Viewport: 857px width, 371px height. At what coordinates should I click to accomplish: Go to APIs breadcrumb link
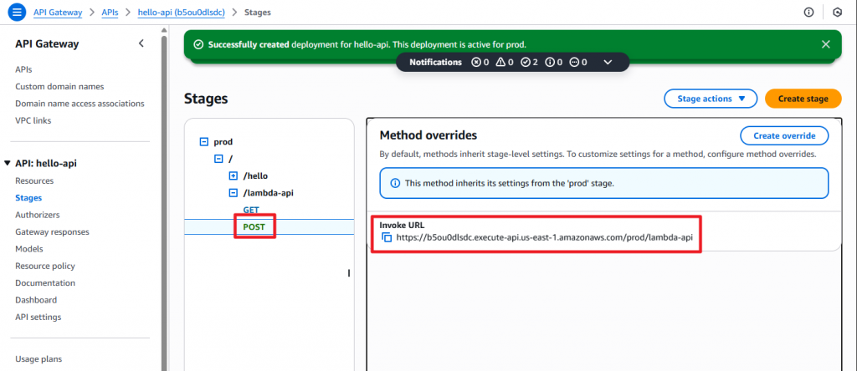pyautogui.click(x=110, y=12)
